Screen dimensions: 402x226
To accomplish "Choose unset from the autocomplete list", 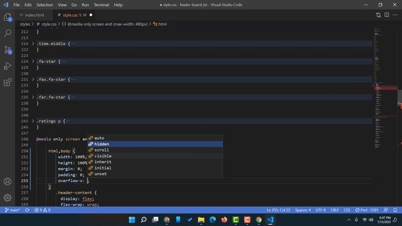I will coord(155,174).
